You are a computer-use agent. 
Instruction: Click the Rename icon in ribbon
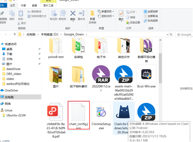[82, 13]
